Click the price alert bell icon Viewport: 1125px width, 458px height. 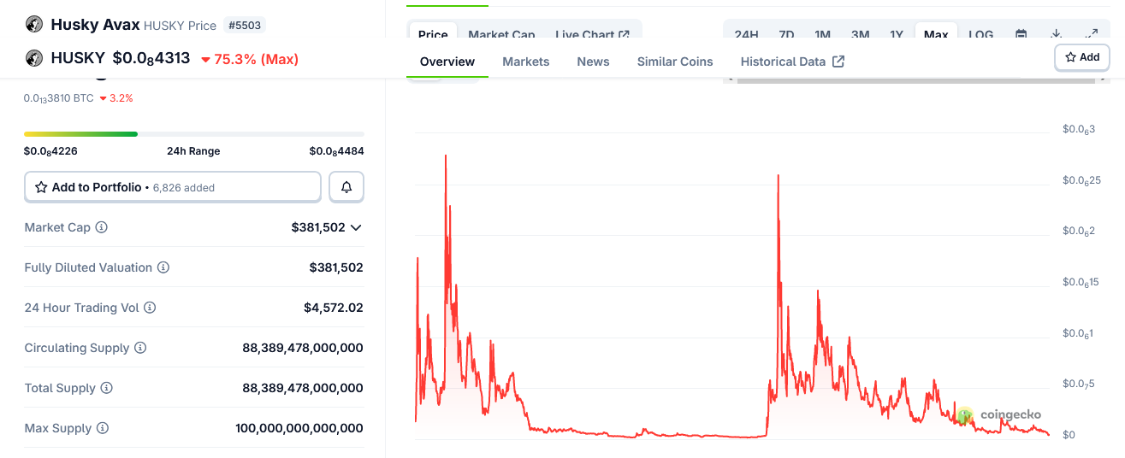tap(346, 187)
